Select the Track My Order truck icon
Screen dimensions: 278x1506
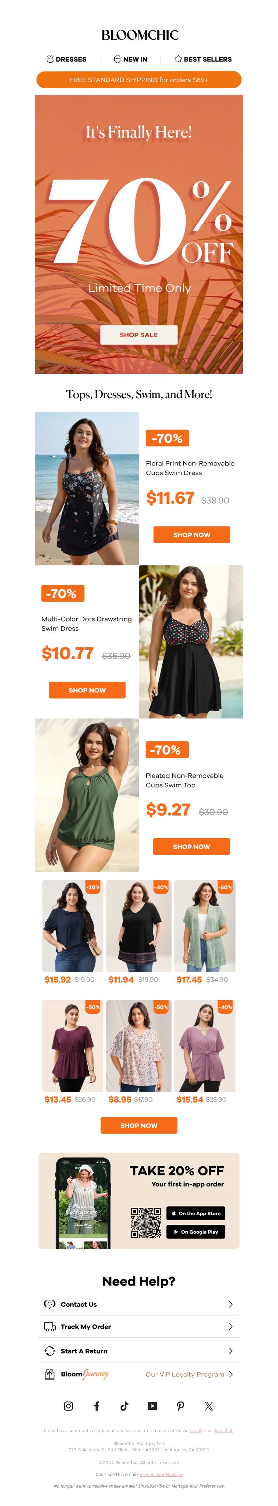(x=50, y=1327)
